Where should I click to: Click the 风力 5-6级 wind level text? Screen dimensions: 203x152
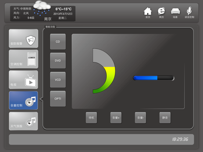click(24, 18)
